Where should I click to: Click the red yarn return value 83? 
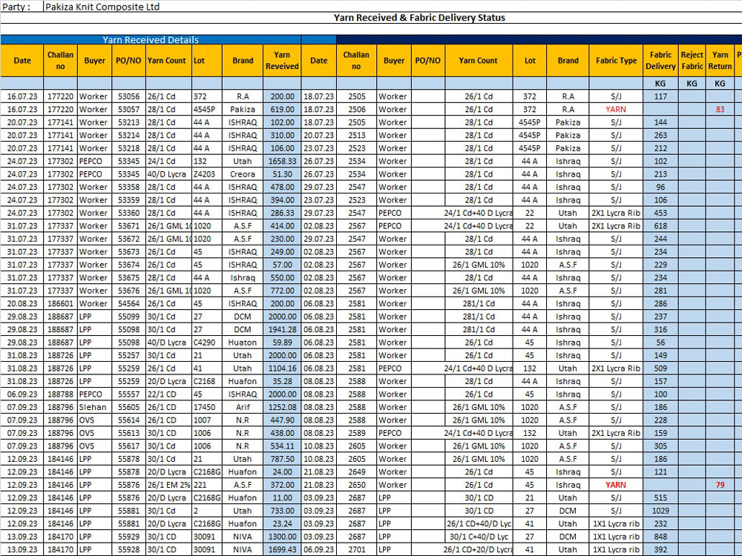(720, 109)
